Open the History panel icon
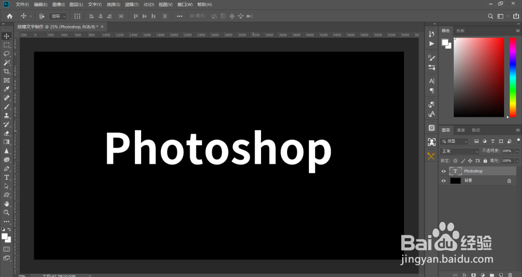The height and width of the screenshot is (277, 522). point(432,34)
